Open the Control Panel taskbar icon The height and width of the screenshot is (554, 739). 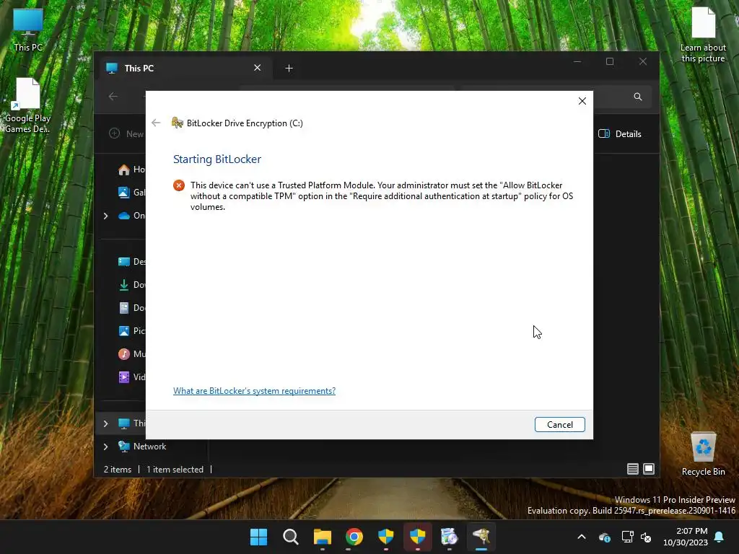[x=449, y=537]
